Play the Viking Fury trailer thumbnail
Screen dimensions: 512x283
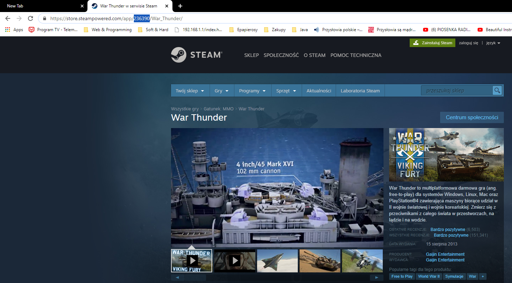[x=192, y=261]
